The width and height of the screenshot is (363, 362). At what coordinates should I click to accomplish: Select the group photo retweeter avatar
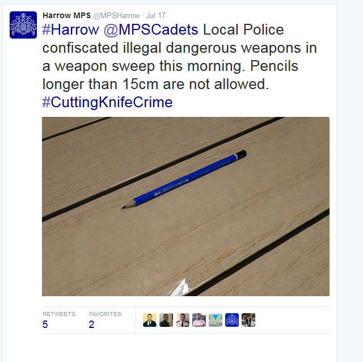[x=248, y=320]
